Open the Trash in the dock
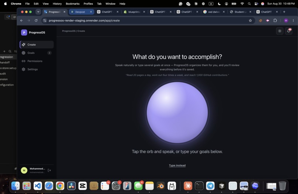298x194 pixels. coord(282,186)
